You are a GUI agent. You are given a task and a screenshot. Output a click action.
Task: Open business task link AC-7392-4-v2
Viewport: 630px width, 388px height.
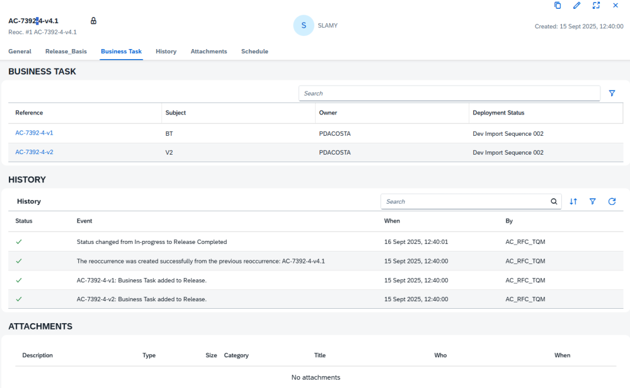34,152
